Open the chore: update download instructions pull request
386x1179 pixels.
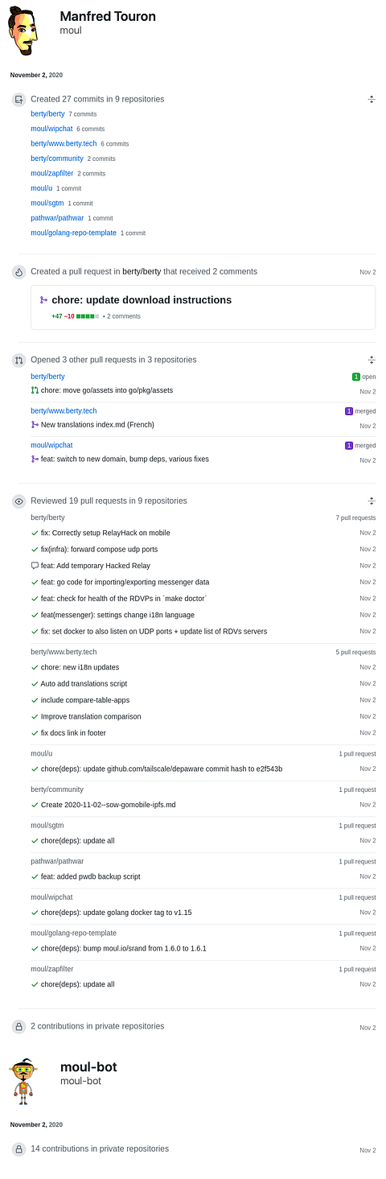(142, 300)
